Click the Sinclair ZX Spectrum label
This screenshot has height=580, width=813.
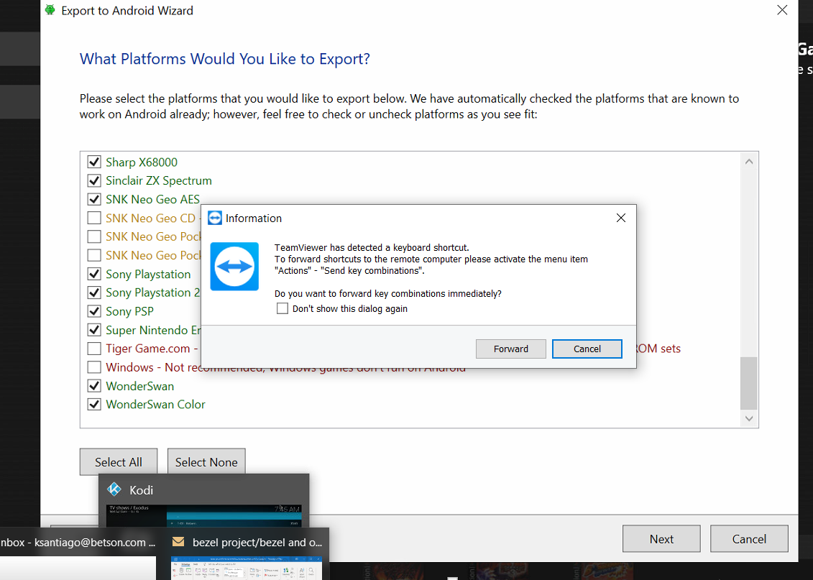[159, 180]
